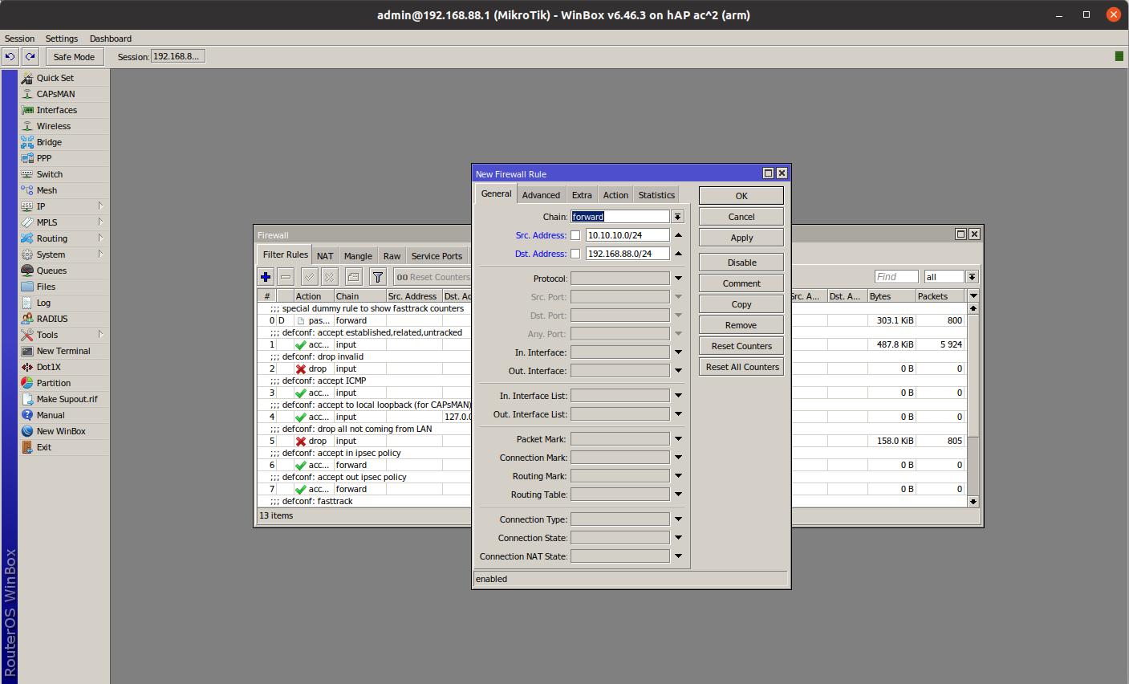Click the filter funnel icon in Firewall toolbar
Screen dimensions: 1129x684
pos(377,277)
